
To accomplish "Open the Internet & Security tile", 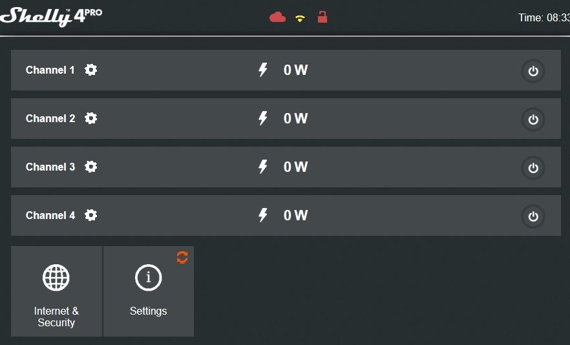I will coord(56,291).
